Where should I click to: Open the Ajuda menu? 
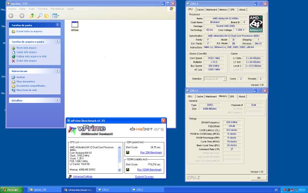pyautogui.click(x=70, y=9)
